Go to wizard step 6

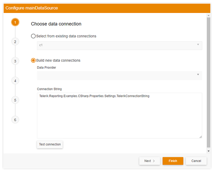(x=15, y=120)
